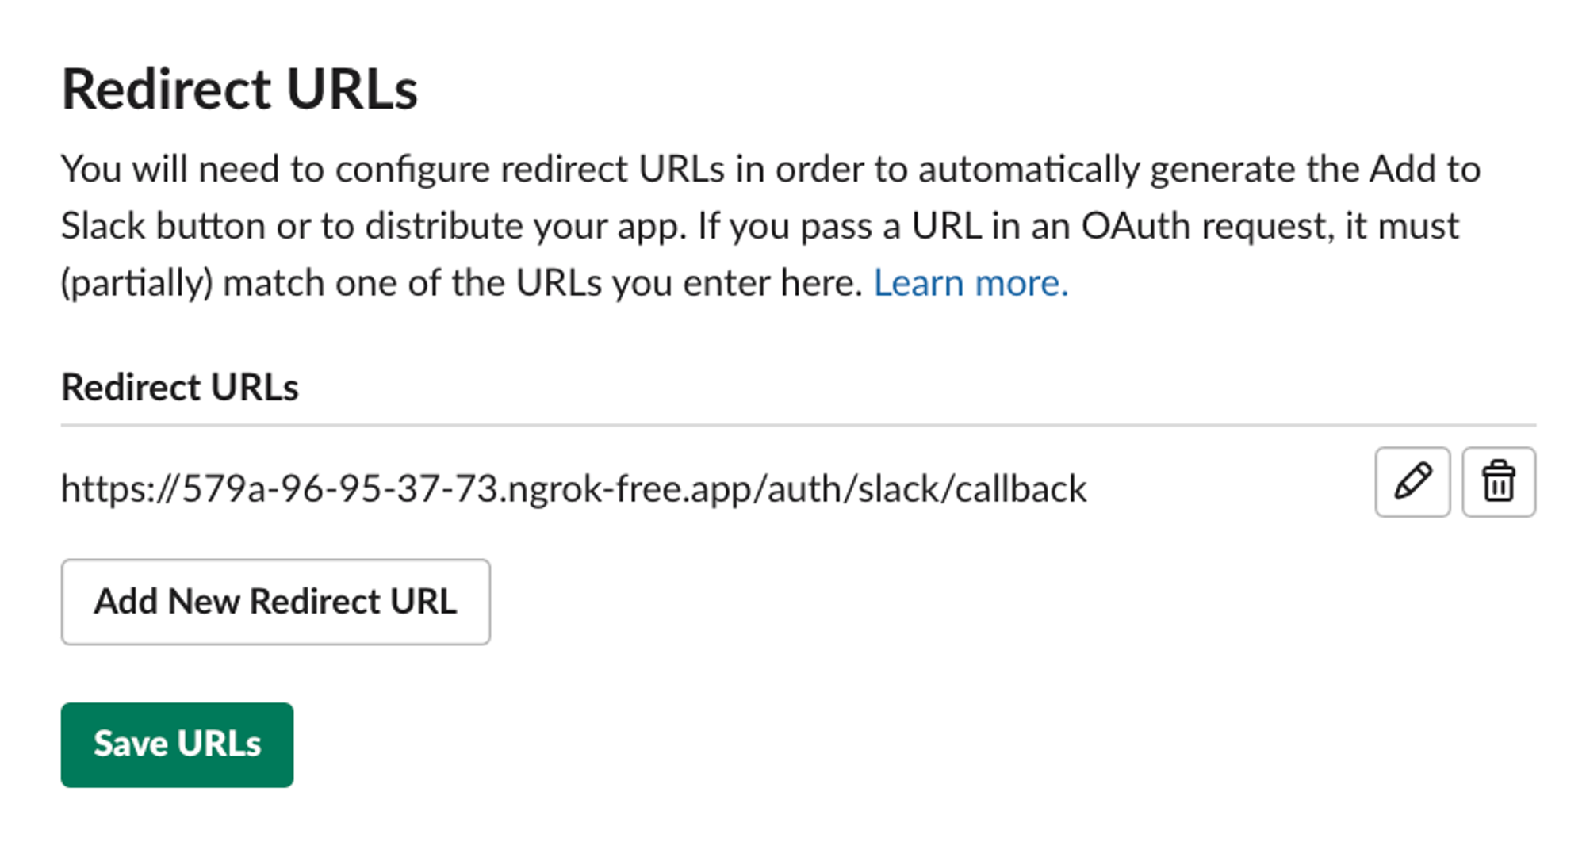This screenshot has width=1586, height=857.
Task: Follow the blue Learn more hyperlink
Action: 971,283
